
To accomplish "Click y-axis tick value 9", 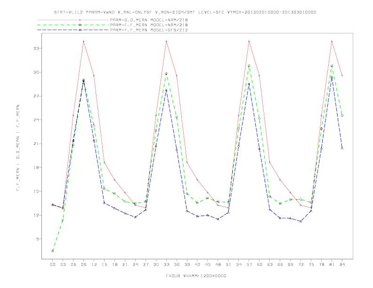I will [37, 239].
